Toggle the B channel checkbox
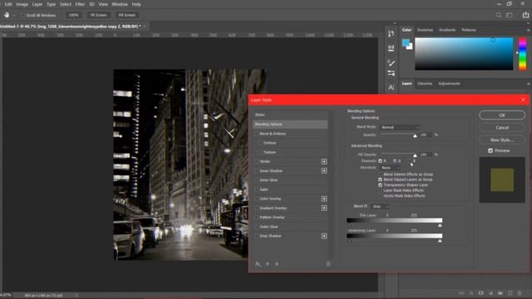The width and height of the screenshot is (532, 299). pyautogui.click(x=410, y=161)
